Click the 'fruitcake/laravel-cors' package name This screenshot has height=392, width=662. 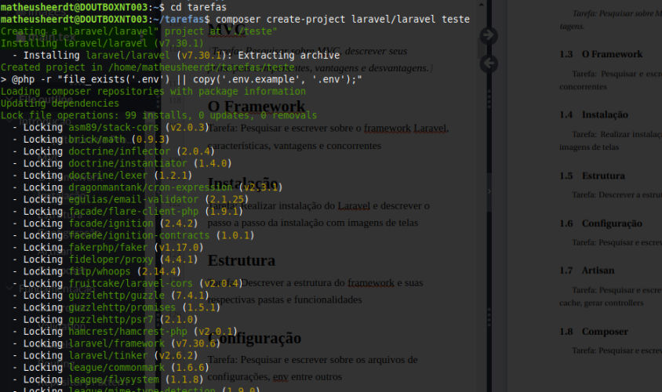pos(130,283)
